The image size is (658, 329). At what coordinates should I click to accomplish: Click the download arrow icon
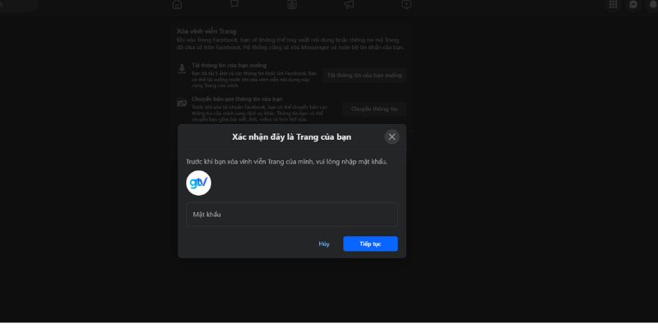[x=182, y=68]
